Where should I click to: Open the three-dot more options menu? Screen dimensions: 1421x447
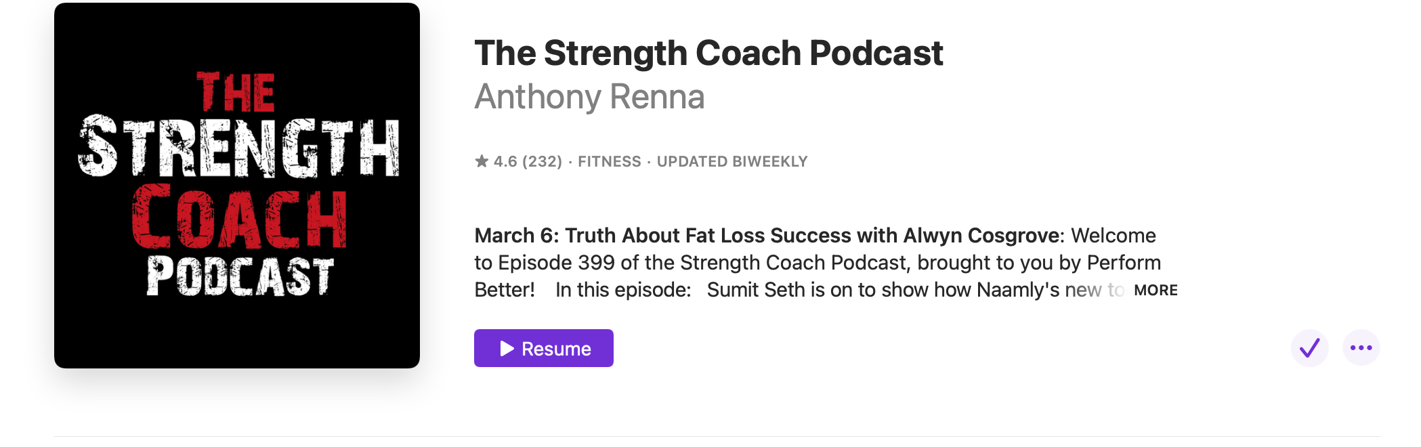[x=1361, y=348]
